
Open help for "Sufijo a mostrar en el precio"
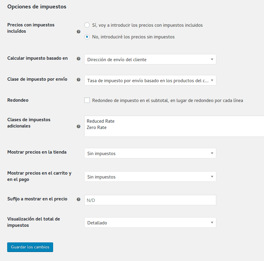[x=78, y=199]
